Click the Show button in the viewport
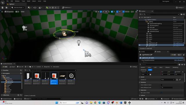This screenshot has width=186, height=105. click(23, 12)
